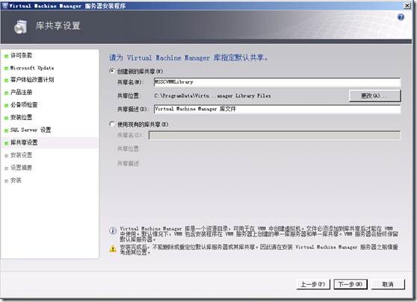The height and width of the screenshot is (302, 417).
Task: Click the 共享描述 field for the new share
Action: (277, 109)
